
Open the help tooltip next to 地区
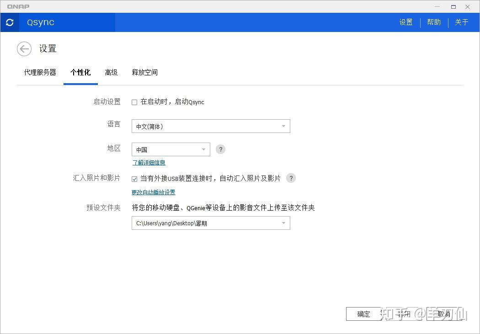pyautogui.click(x=220, y=149)
